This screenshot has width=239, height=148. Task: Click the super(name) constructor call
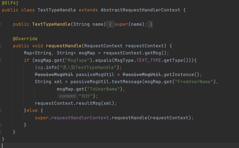(129, 24)
